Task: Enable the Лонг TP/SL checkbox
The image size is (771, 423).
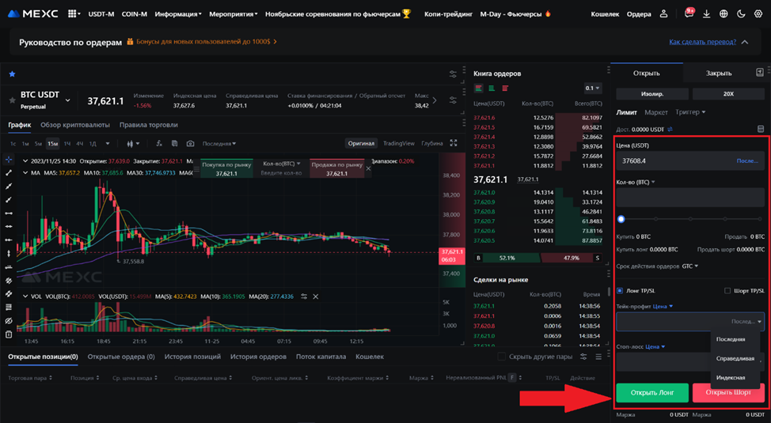Action: point(620,290)
